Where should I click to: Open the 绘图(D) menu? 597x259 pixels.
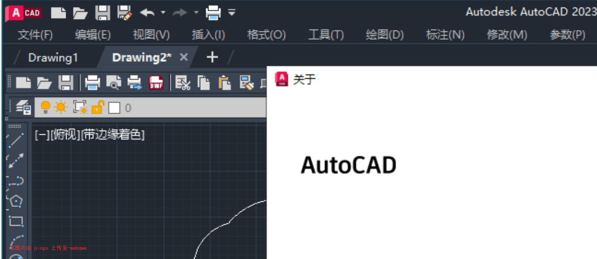[x=385, y=35]
